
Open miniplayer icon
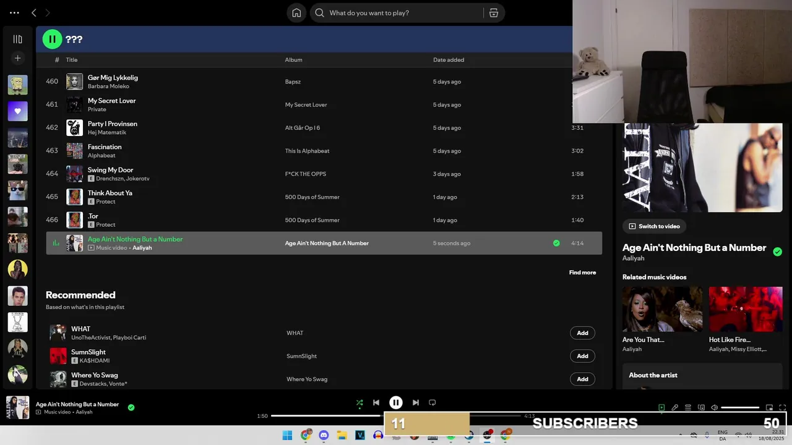769,407
